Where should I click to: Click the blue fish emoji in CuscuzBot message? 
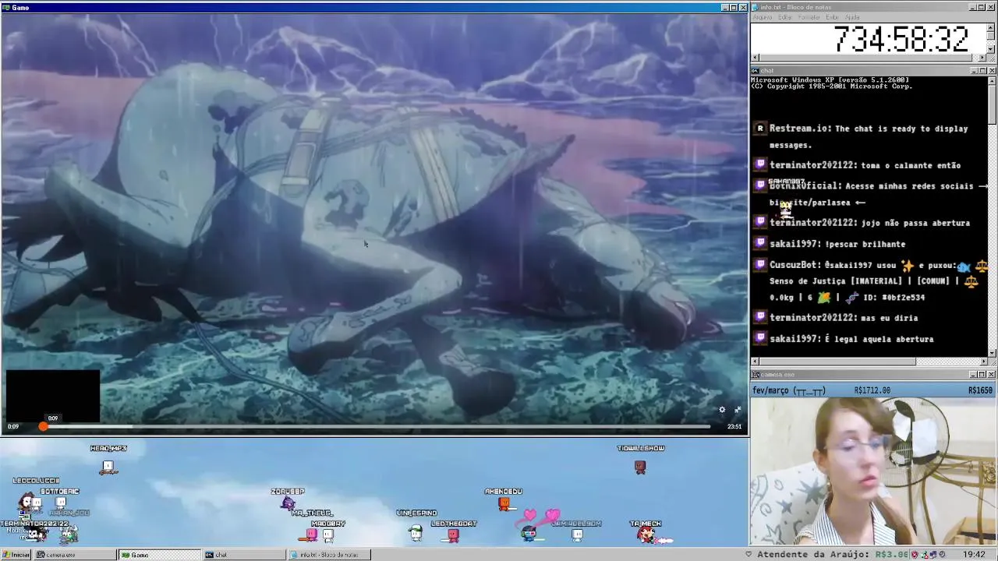click(x=964, y=266)
